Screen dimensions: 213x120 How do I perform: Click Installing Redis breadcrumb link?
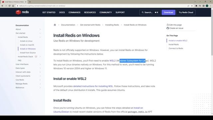tap(112, 25)
